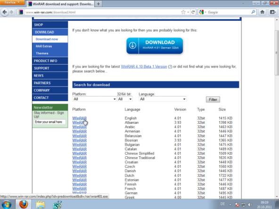Click the bookmark star icon in address bar
The image size is (279, 209).
click(x=183, y=12)
